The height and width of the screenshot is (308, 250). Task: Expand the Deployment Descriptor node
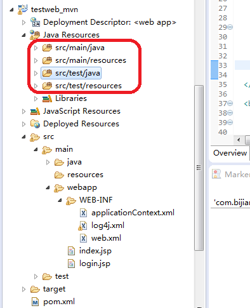click(23, 22)
